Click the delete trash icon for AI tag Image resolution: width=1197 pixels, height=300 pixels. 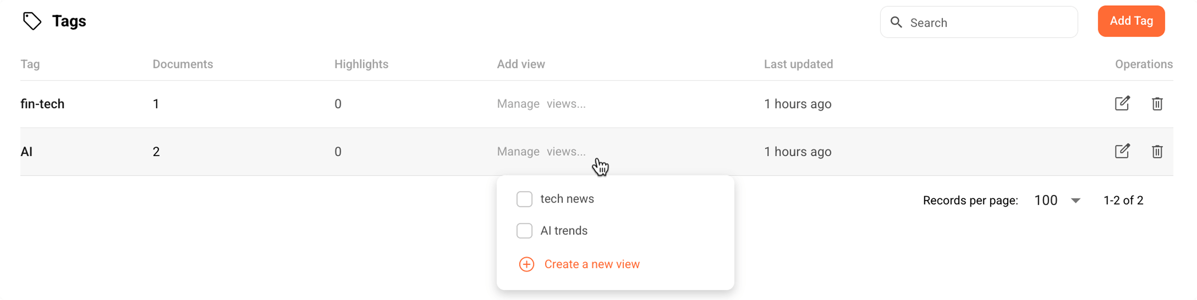[1158, 151]
